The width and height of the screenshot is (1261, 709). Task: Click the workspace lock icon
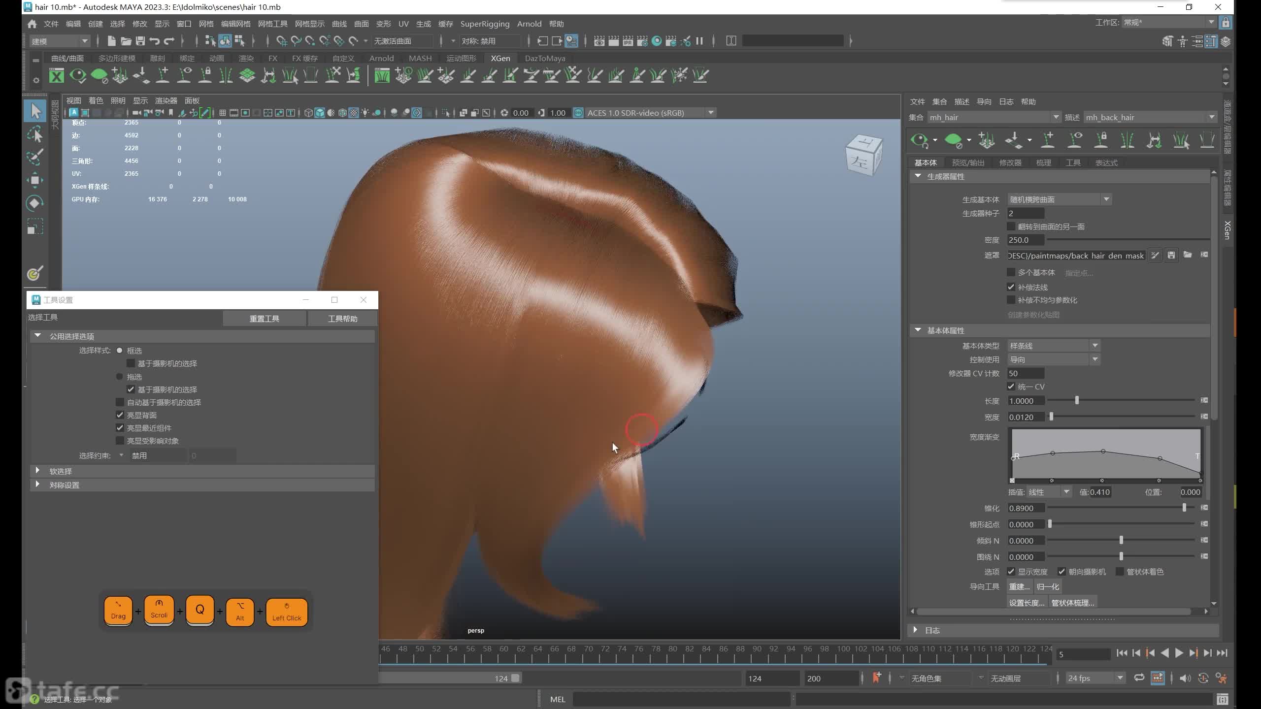1226,23
